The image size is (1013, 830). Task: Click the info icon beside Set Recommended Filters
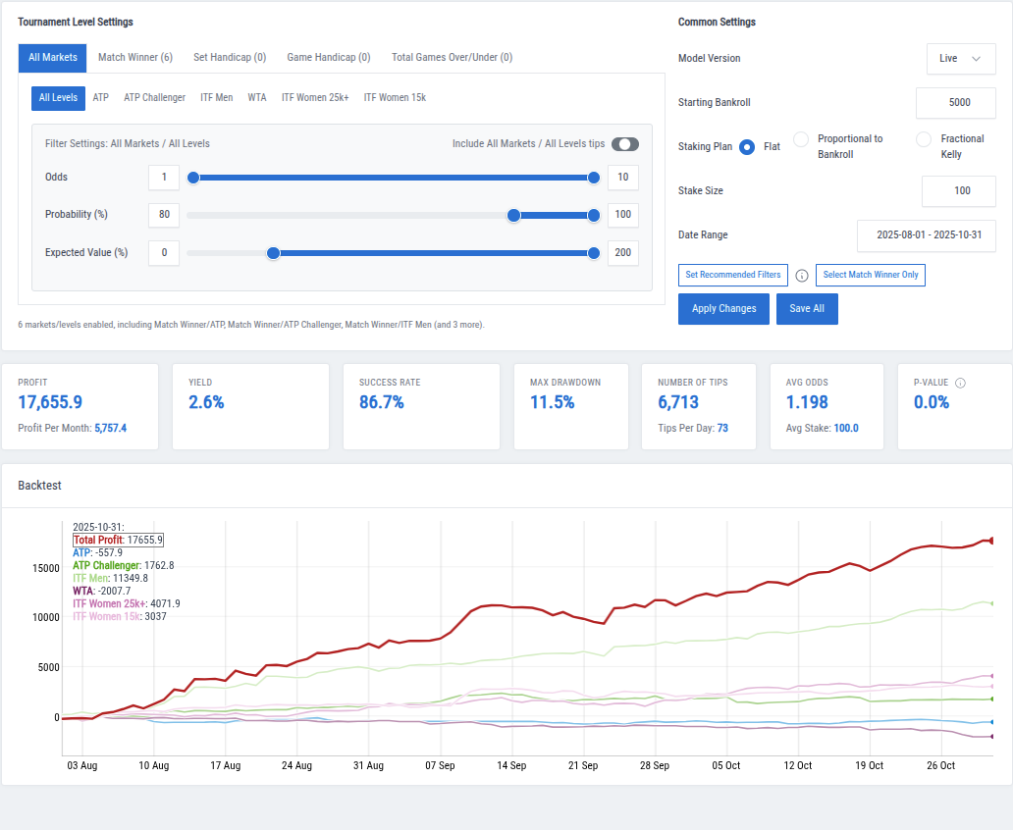point(802,276)
